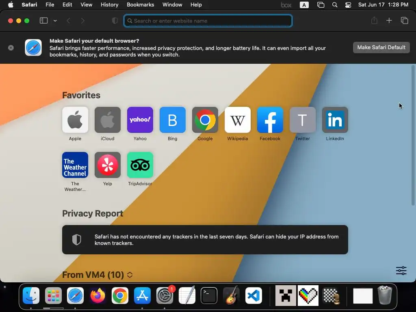Open the Privacy Report details card
The height and width of the screenshot is (312, 416).
tap(205, 240)
